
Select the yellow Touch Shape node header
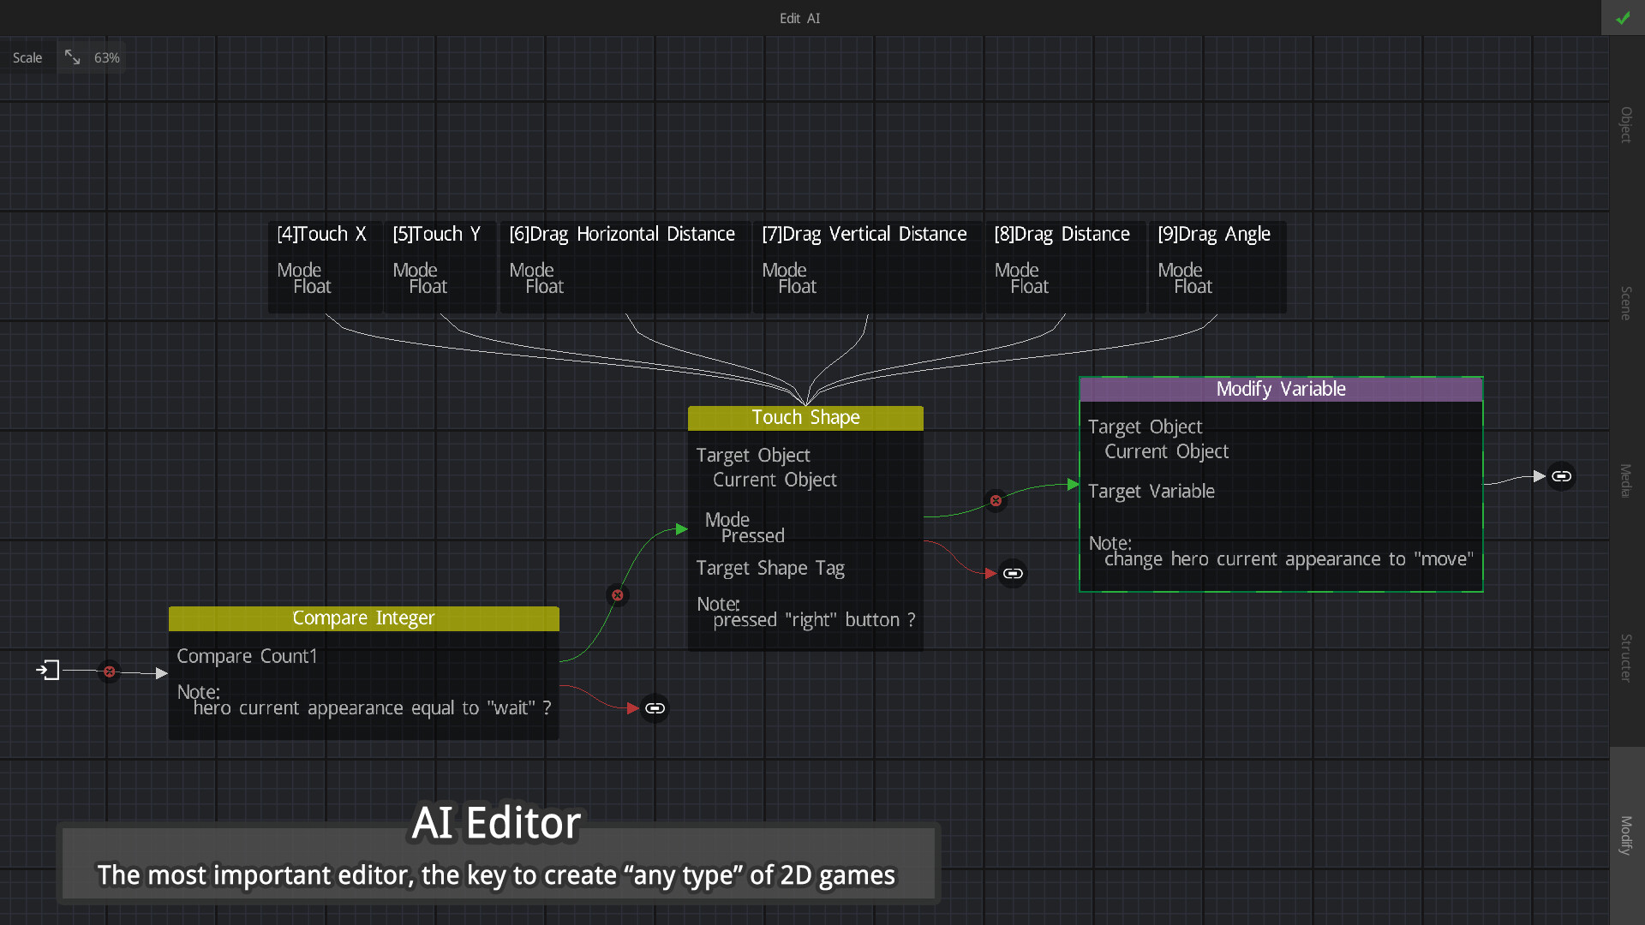point(805,417)
